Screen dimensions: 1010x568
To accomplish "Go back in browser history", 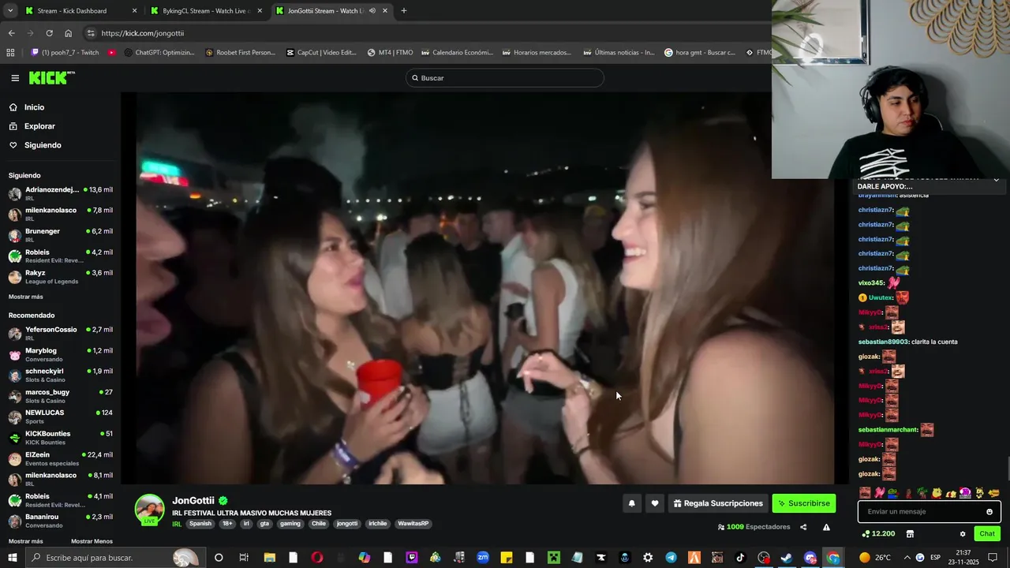I will (11, 33).
